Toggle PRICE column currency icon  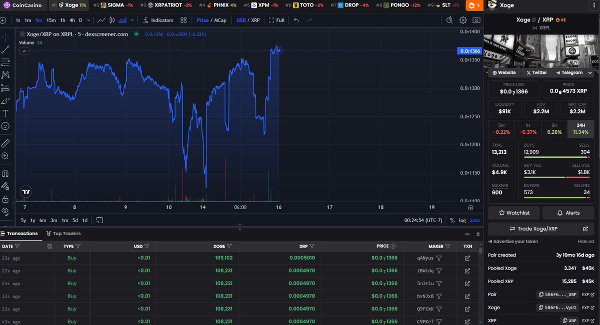[x=393, y=246]
